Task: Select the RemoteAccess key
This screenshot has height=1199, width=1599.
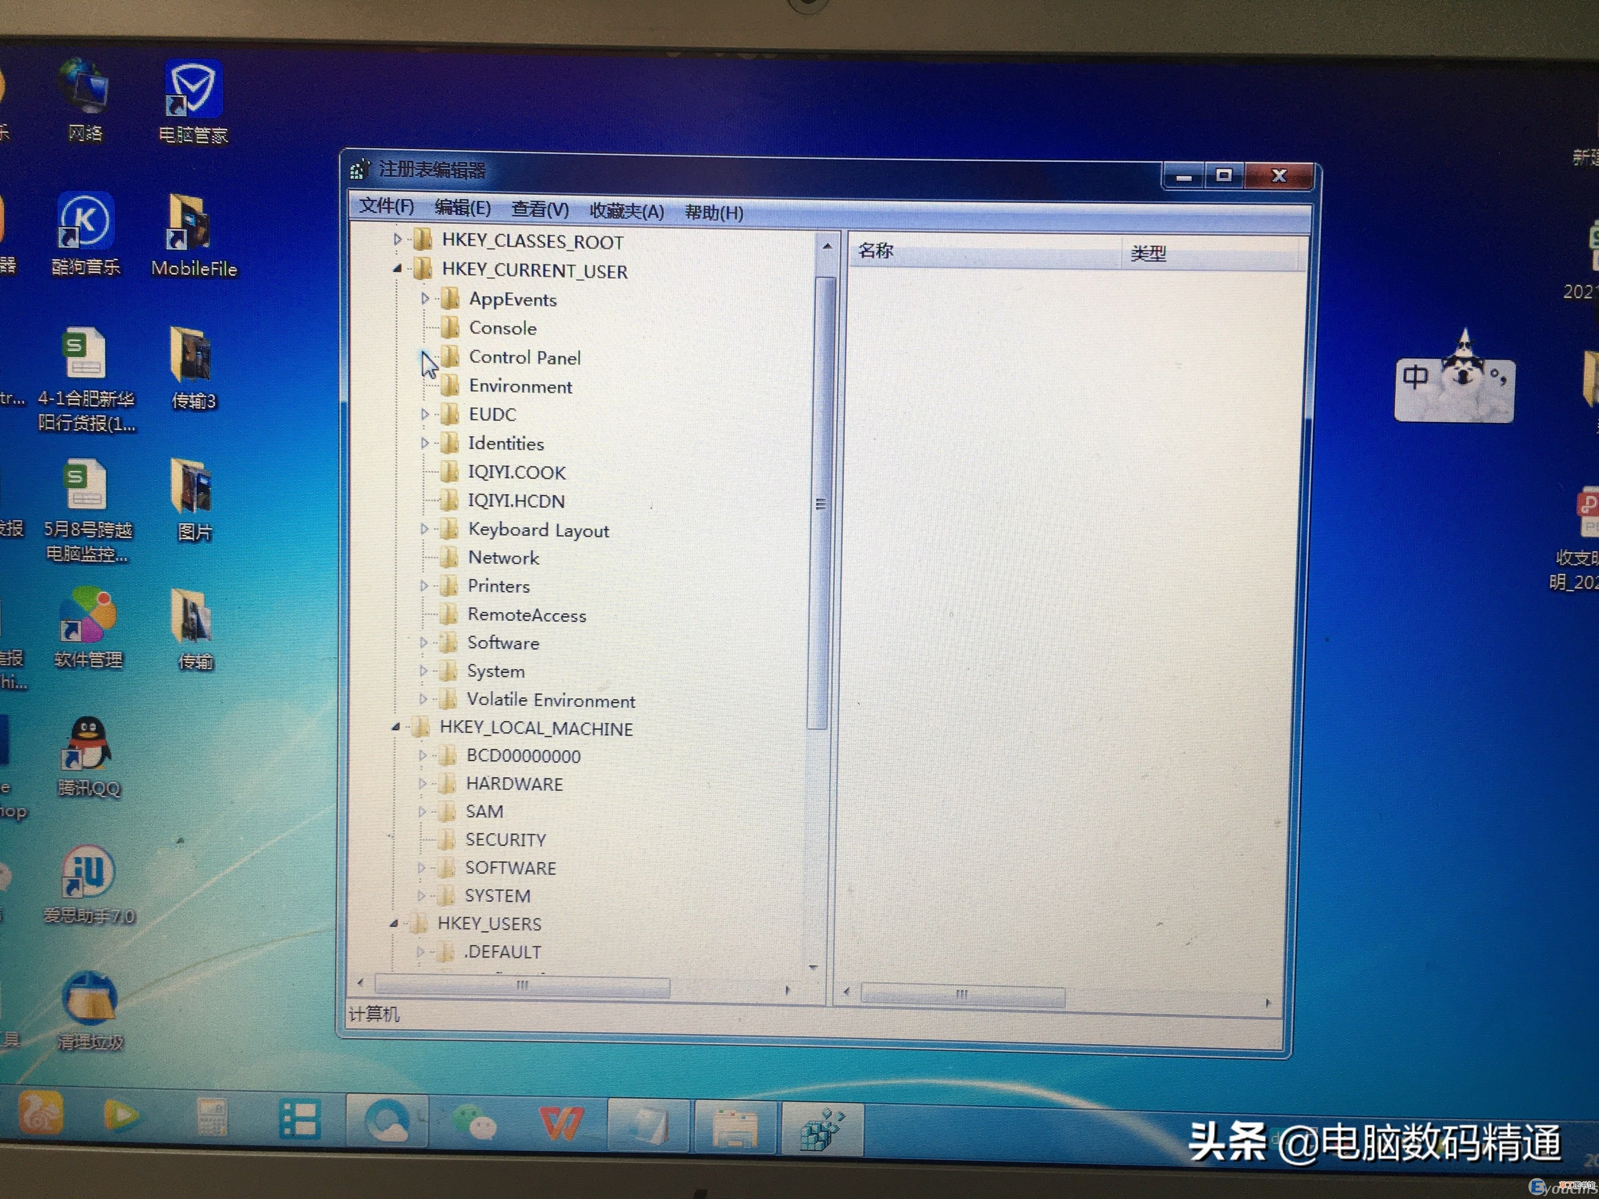Action: click(x=527, y=614)
